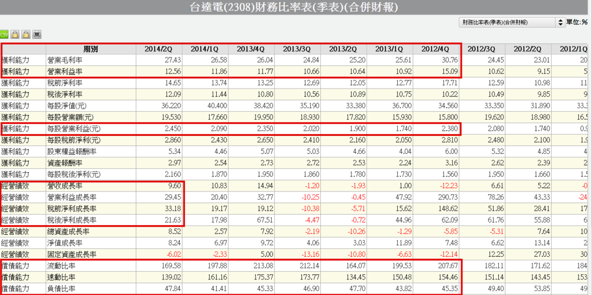Select the 2013/1Q column header
The width and height of the screenshot is (592, 295).
[389, 49]
